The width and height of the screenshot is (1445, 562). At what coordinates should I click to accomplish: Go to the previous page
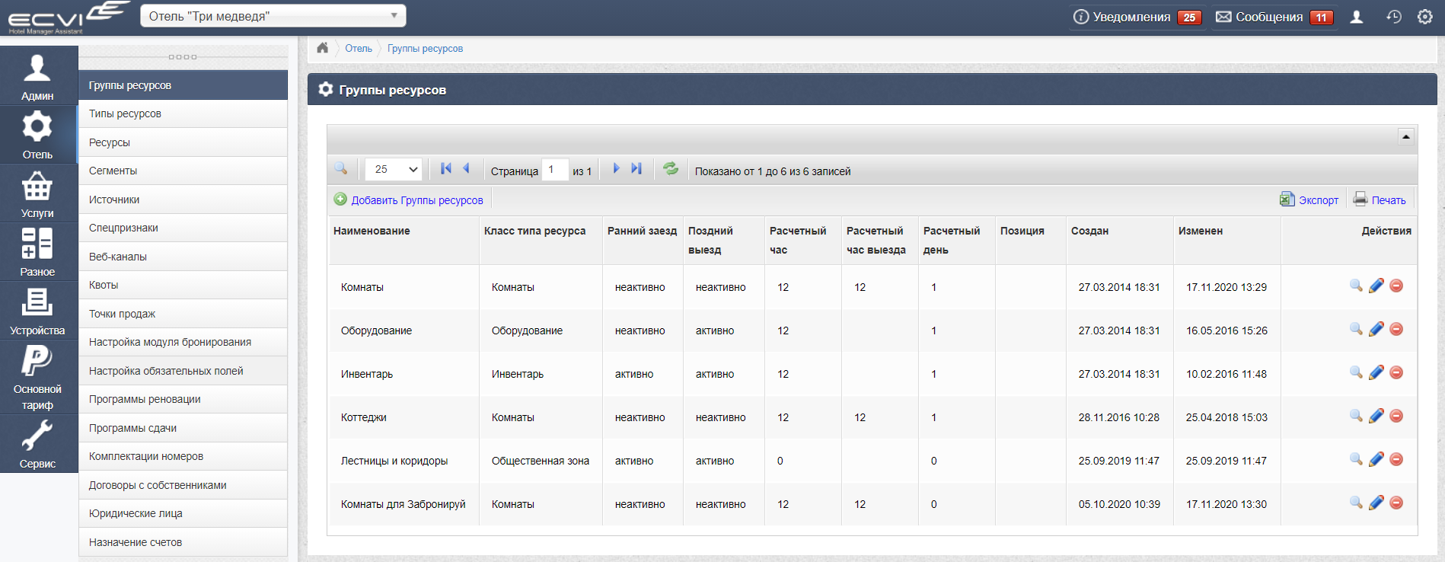[467, 168]
